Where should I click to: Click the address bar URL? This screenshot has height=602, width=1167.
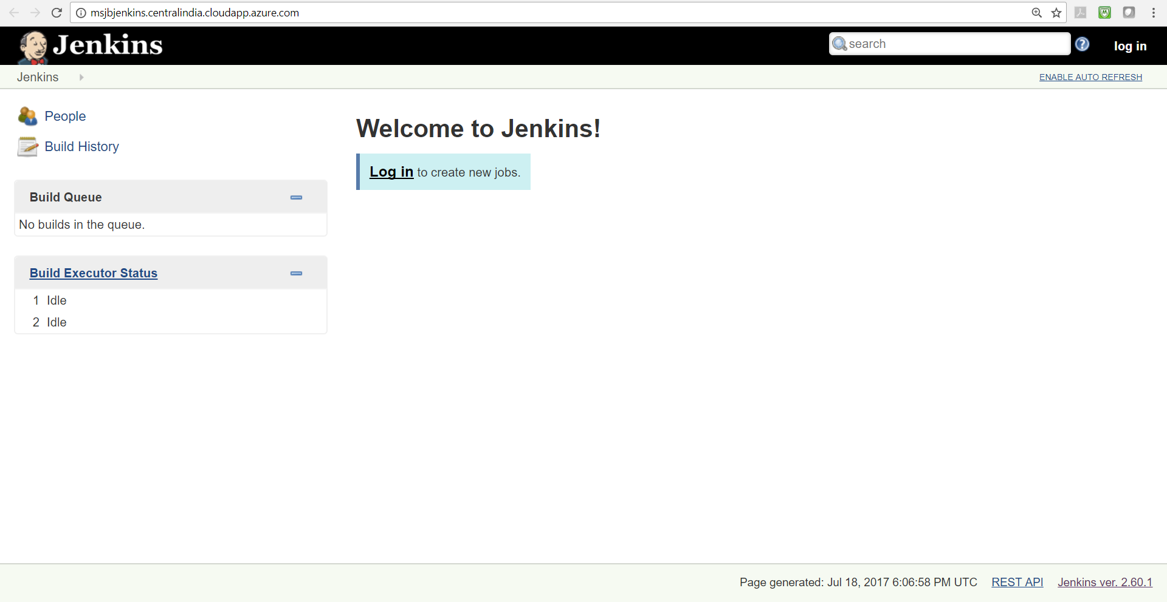click(x=194, y=13)
